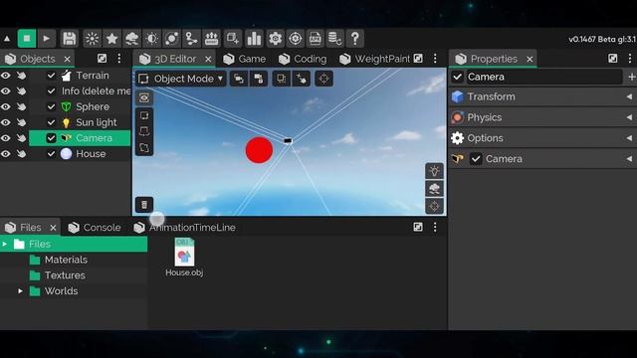The width and height of the screenshot is (637, 358).
Task: Open the AnimationTimeLine tab
Action: (185, 228)
